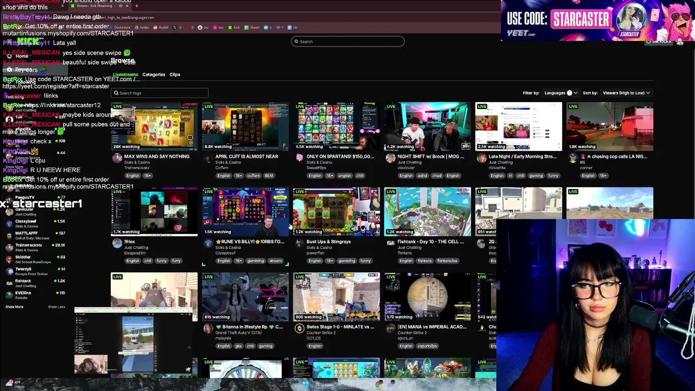Click the Chrome icon on the taskbar
This screenshot has height=391, width=695.
pyautogui.click(x=379, y=384)
